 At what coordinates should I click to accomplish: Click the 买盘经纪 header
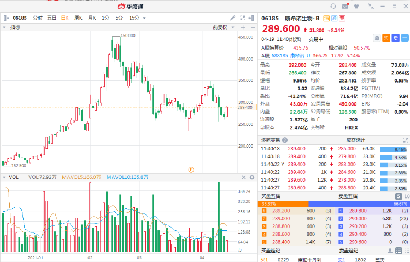(271, 251)
